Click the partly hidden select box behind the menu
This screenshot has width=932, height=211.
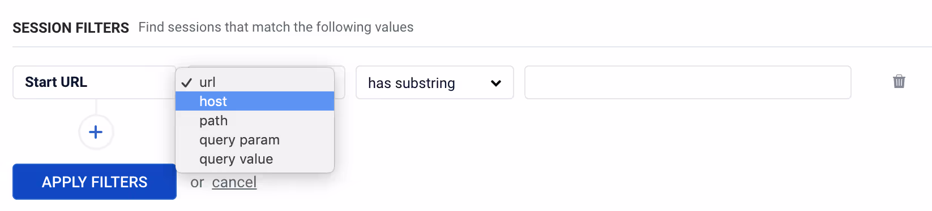point(339,82)
